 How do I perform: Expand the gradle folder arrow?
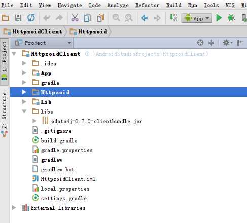24,83
